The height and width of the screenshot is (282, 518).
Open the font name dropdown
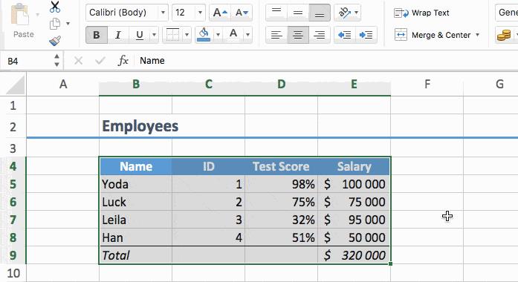click(163, 13)
